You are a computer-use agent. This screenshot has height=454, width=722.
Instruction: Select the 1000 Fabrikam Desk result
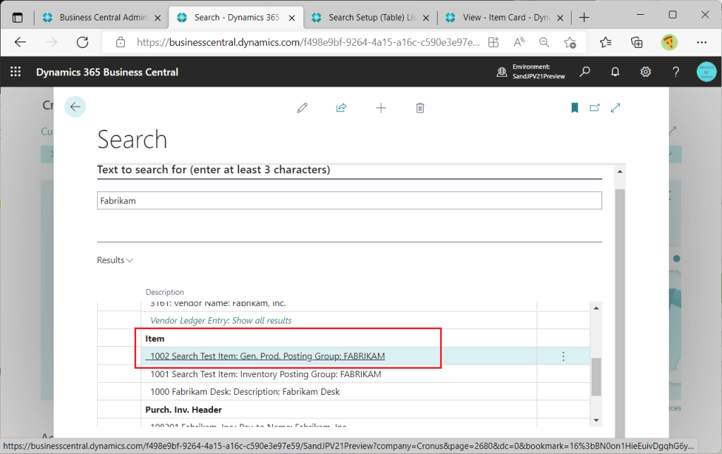(x=245, y=392)
